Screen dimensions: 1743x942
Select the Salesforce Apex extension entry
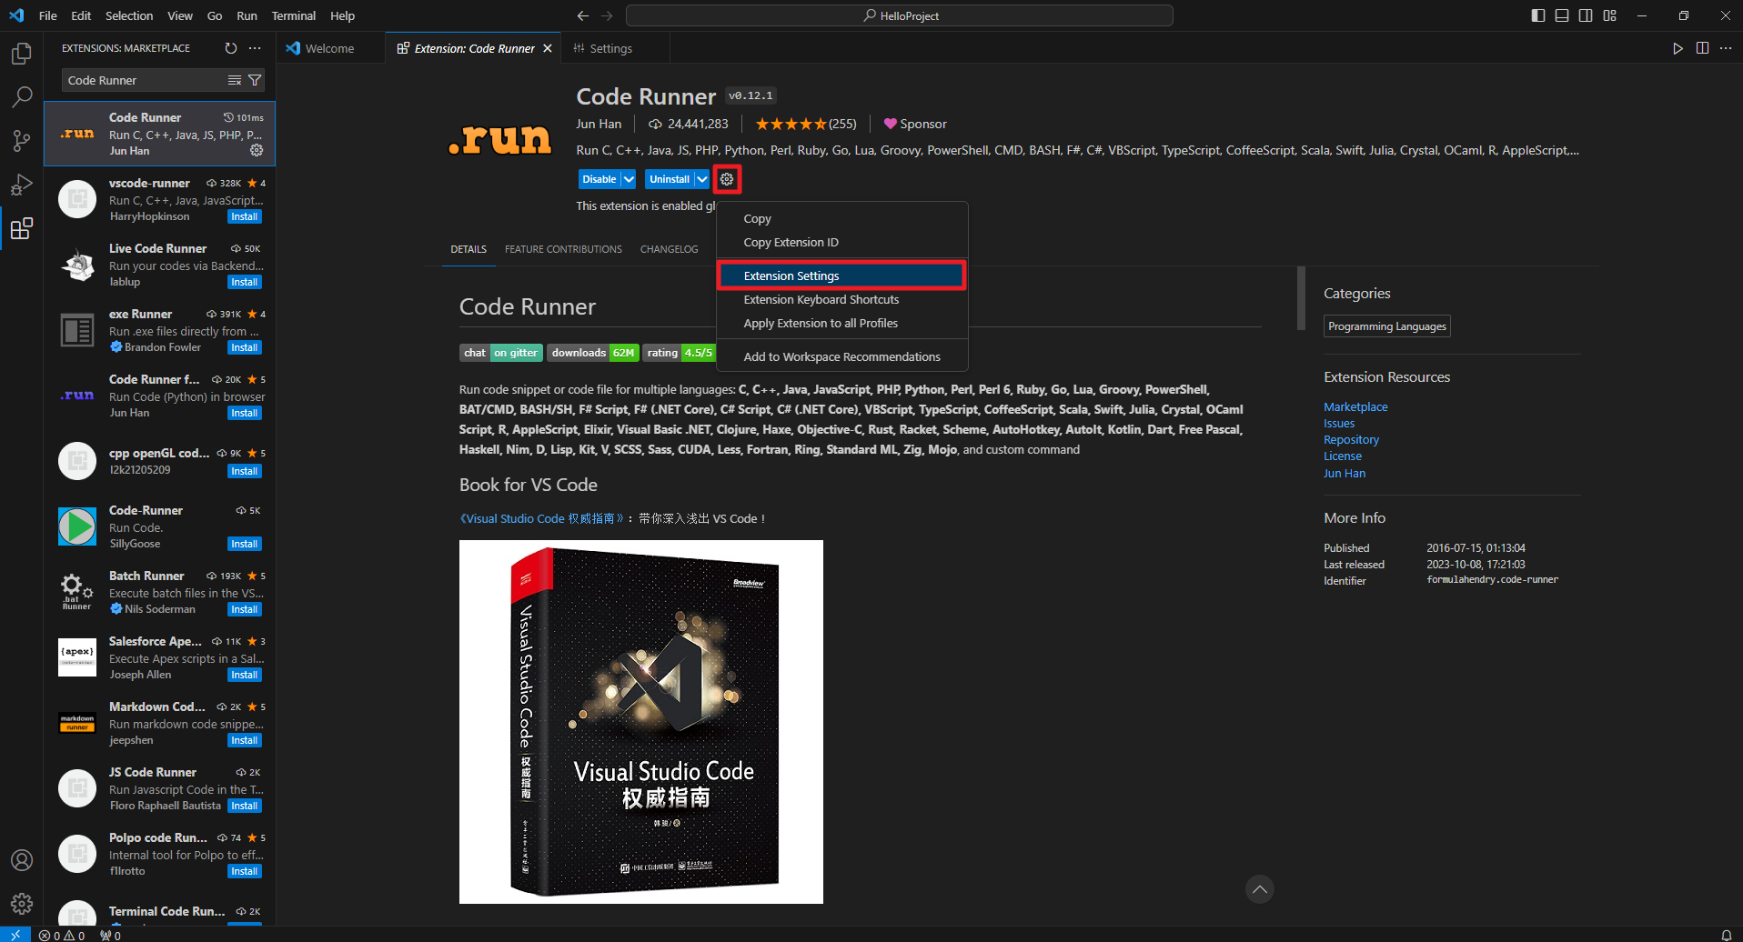tap(160, 657)
